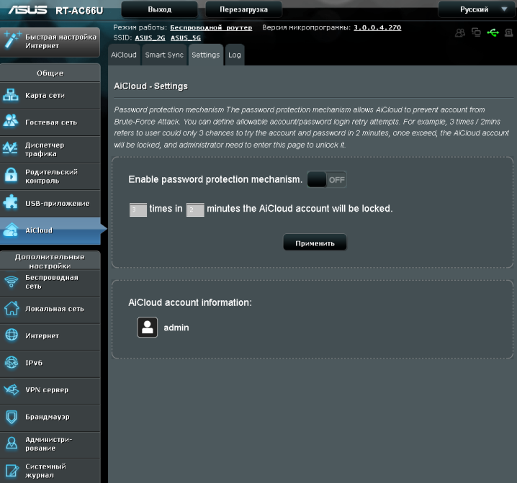Click the Перезагрузка reboot button
Image resolution: width=517 pixels, height=483 pixels.
243,9
